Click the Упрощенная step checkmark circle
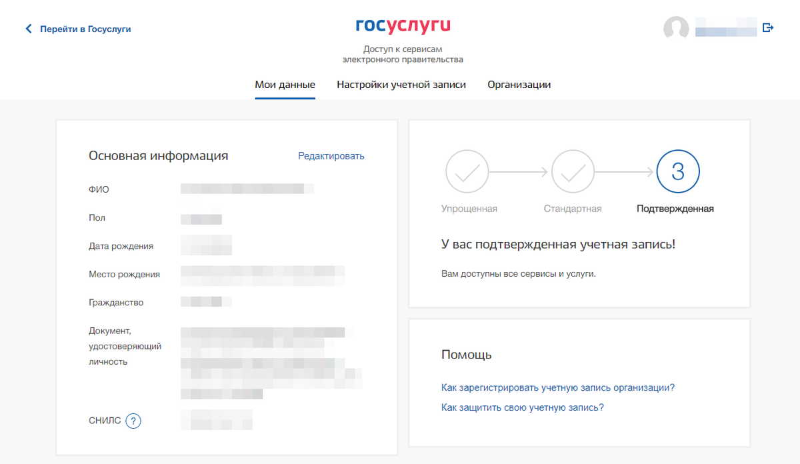The height and width of the screenshot is (464, 800). (467, 171)
